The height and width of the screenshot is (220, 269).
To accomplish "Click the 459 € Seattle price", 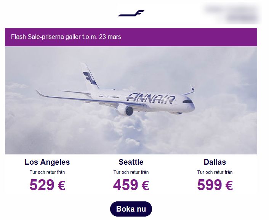I will tap(131, 185).
